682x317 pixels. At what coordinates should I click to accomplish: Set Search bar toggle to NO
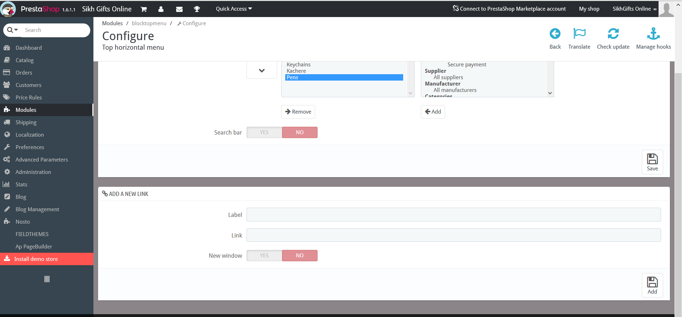coord(300,132)
